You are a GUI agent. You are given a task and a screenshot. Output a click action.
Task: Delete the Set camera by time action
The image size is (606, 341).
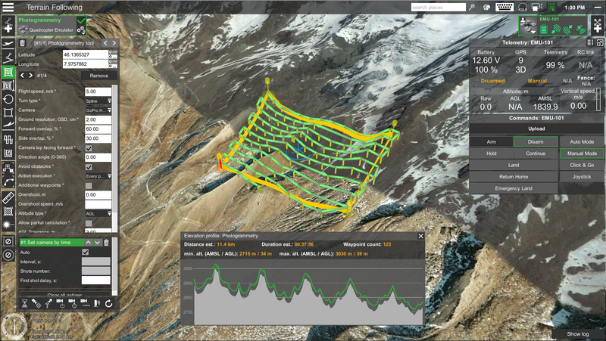tap(107, 242)
